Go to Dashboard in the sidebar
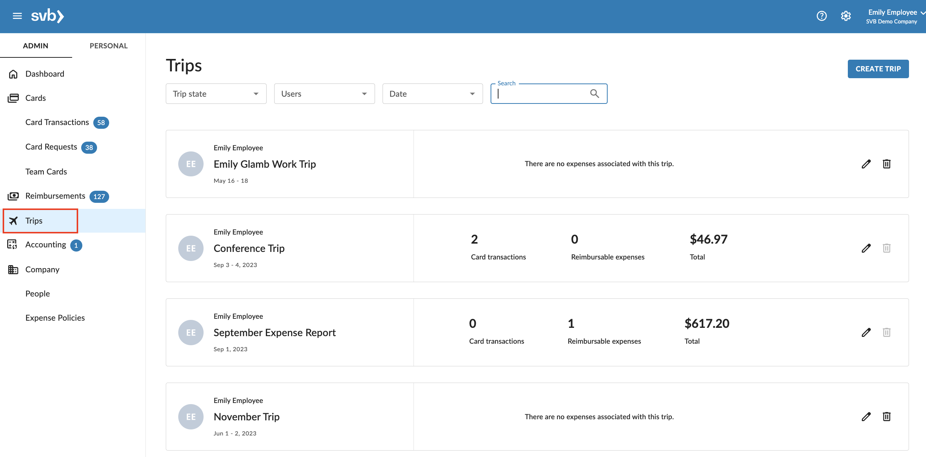The width and height of the screenshot is (926, 457). pos(45,74)
